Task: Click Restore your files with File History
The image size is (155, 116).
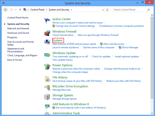Action: coord(123,81)
